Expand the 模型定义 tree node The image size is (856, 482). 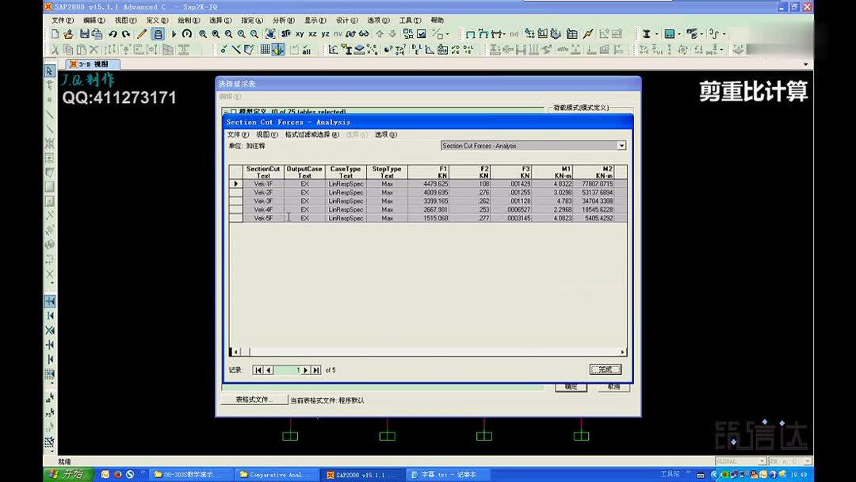[x=227, y=111]
